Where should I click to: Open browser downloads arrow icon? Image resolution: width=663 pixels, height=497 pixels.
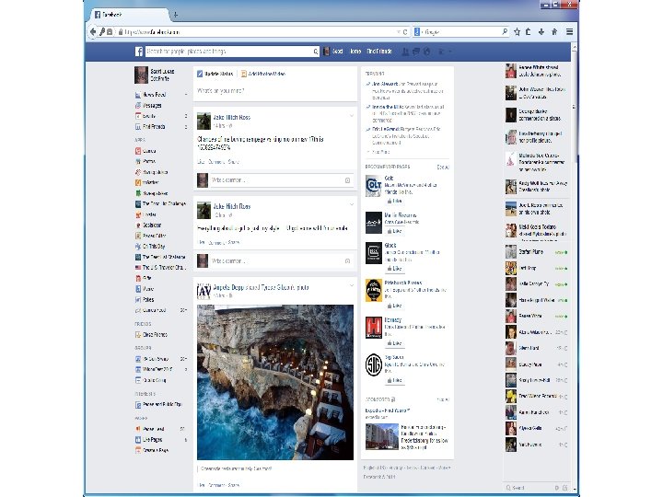coord(541,31)
